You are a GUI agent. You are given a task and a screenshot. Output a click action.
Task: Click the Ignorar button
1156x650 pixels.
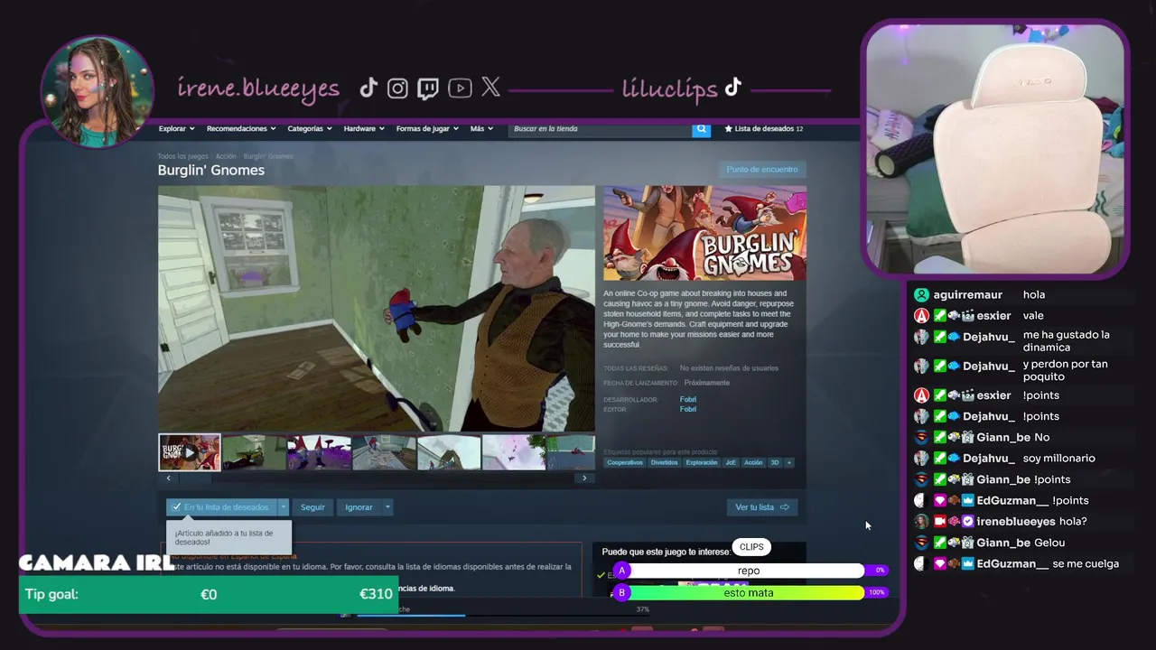coord(359,507)
